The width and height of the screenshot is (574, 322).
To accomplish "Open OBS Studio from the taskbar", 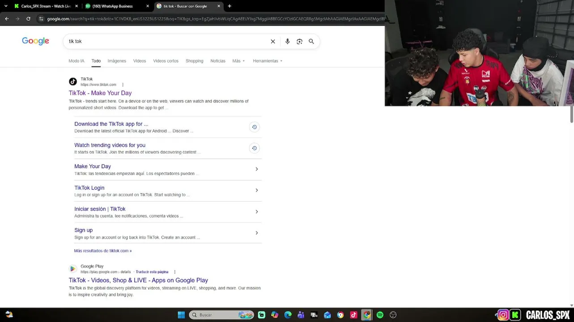I will coord(393,315).
